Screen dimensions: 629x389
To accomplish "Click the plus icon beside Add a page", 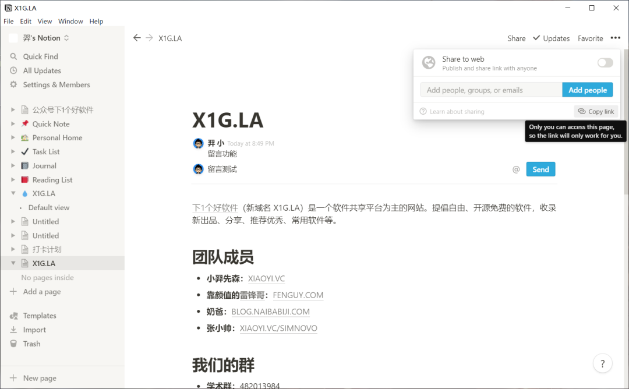I will [x=13, y=291].
